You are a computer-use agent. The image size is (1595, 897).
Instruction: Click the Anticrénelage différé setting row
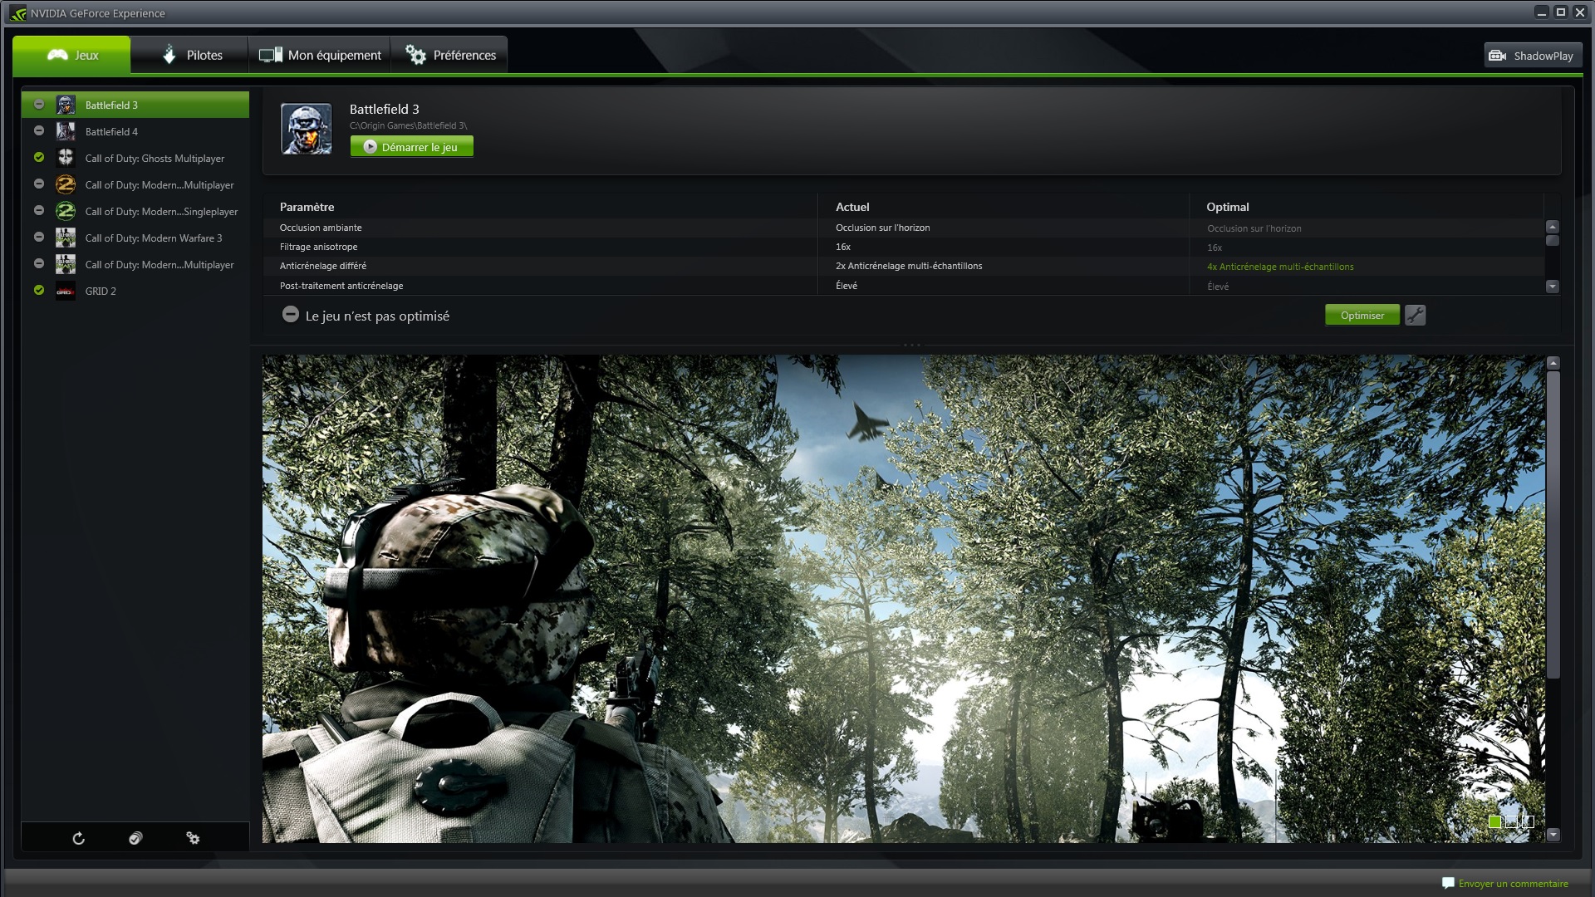904,266
